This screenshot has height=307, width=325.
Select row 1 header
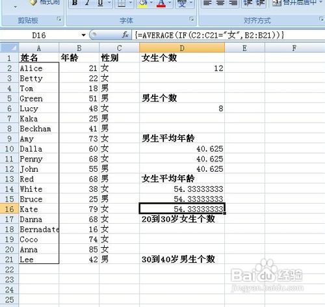[x=9, y=58]
